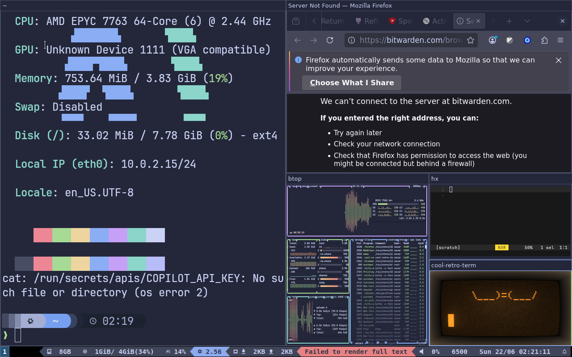
Task: Click the NOR mode indicator in hx
Action: [x=501, y=247]
